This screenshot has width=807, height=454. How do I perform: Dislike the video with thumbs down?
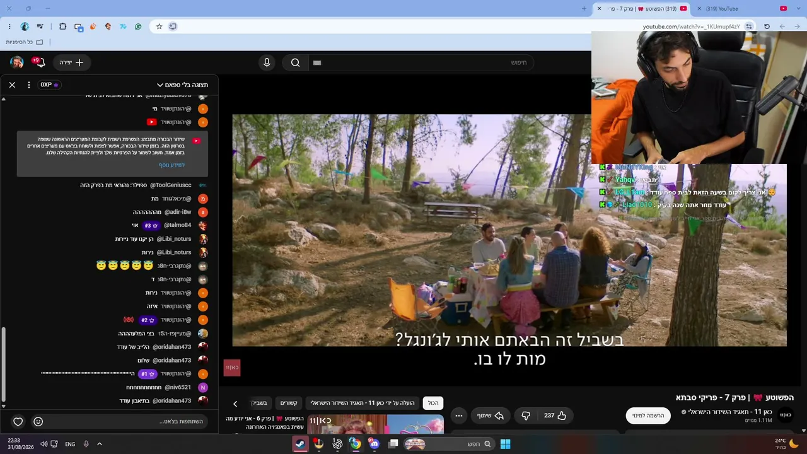(525, 416)
